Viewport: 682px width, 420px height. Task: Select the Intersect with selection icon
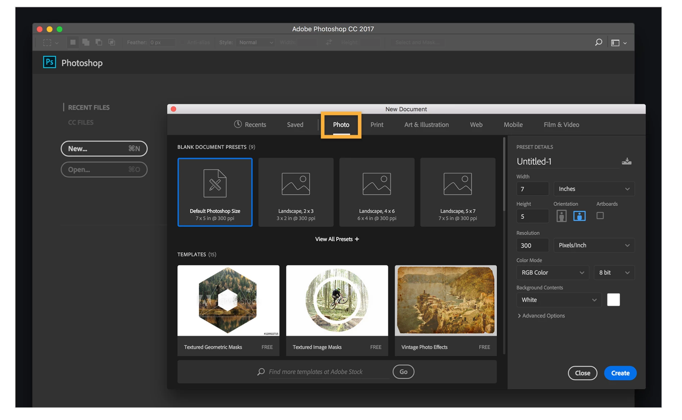[x=112, y=42]
